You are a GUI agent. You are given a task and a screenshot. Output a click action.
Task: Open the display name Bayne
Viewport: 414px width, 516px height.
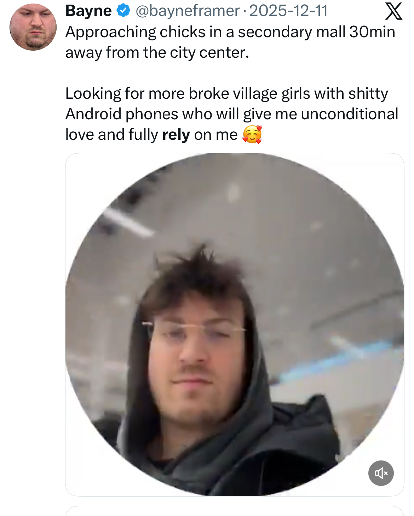(x=88, y=11)
